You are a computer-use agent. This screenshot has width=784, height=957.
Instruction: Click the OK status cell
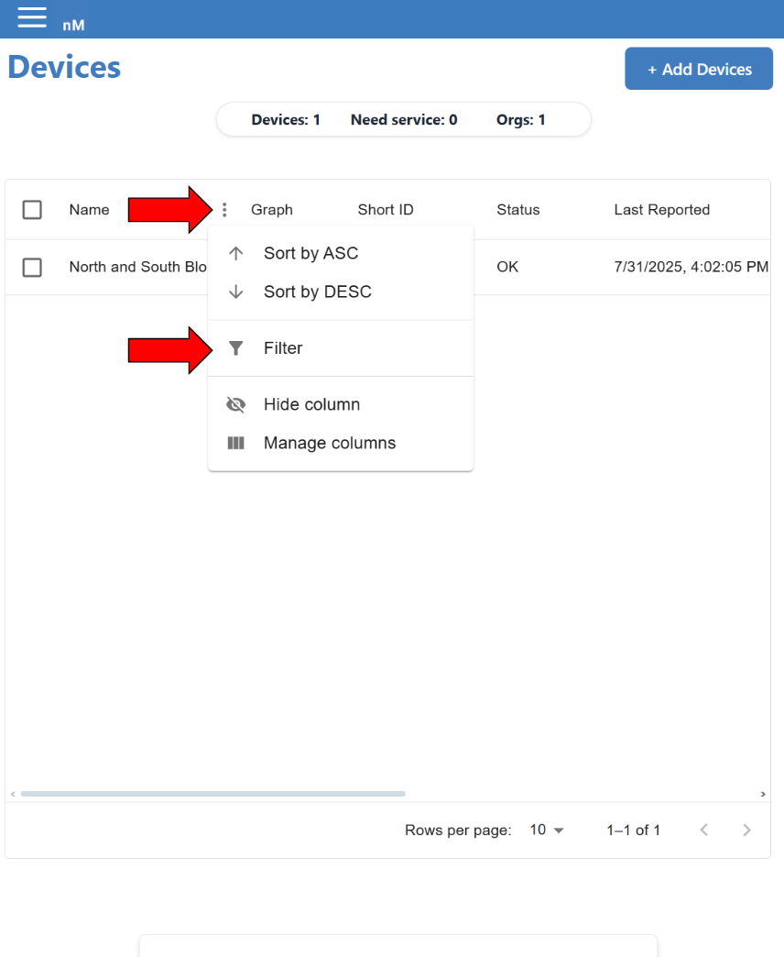click(507, 268)
